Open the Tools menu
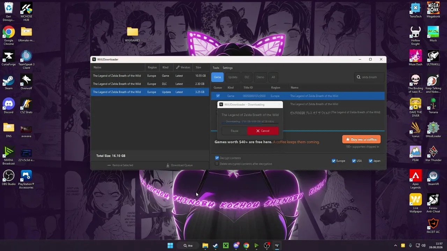The height and width of the screenshot is (251, 447). point(216,68)
